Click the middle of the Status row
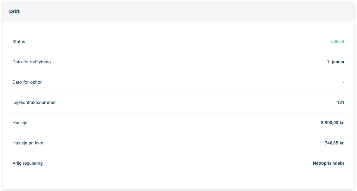This screenshot has width=357, height=191. coord(178,41)
